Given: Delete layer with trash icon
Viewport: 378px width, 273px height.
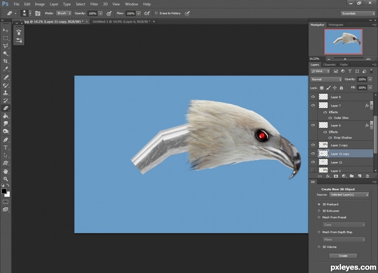Looking at the screenshot, I should [367, 176].
